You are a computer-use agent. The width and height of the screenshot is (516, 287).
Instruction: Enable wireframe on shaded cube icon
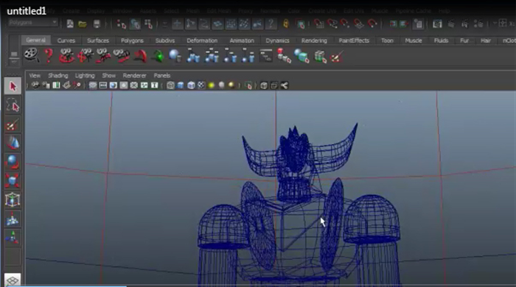(x=191, y=85)
